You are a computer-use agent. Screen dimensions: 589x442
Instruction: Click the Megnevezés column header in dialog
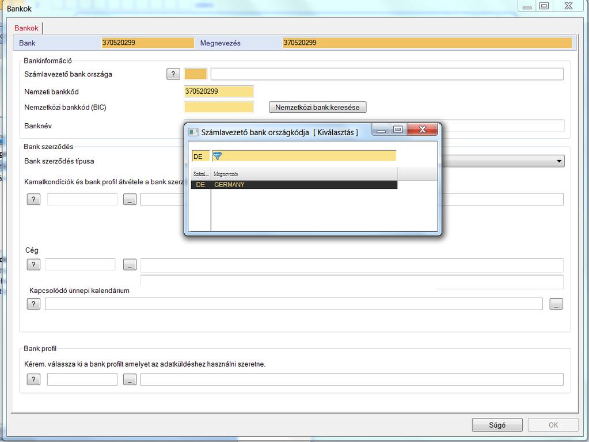(304, 174)
